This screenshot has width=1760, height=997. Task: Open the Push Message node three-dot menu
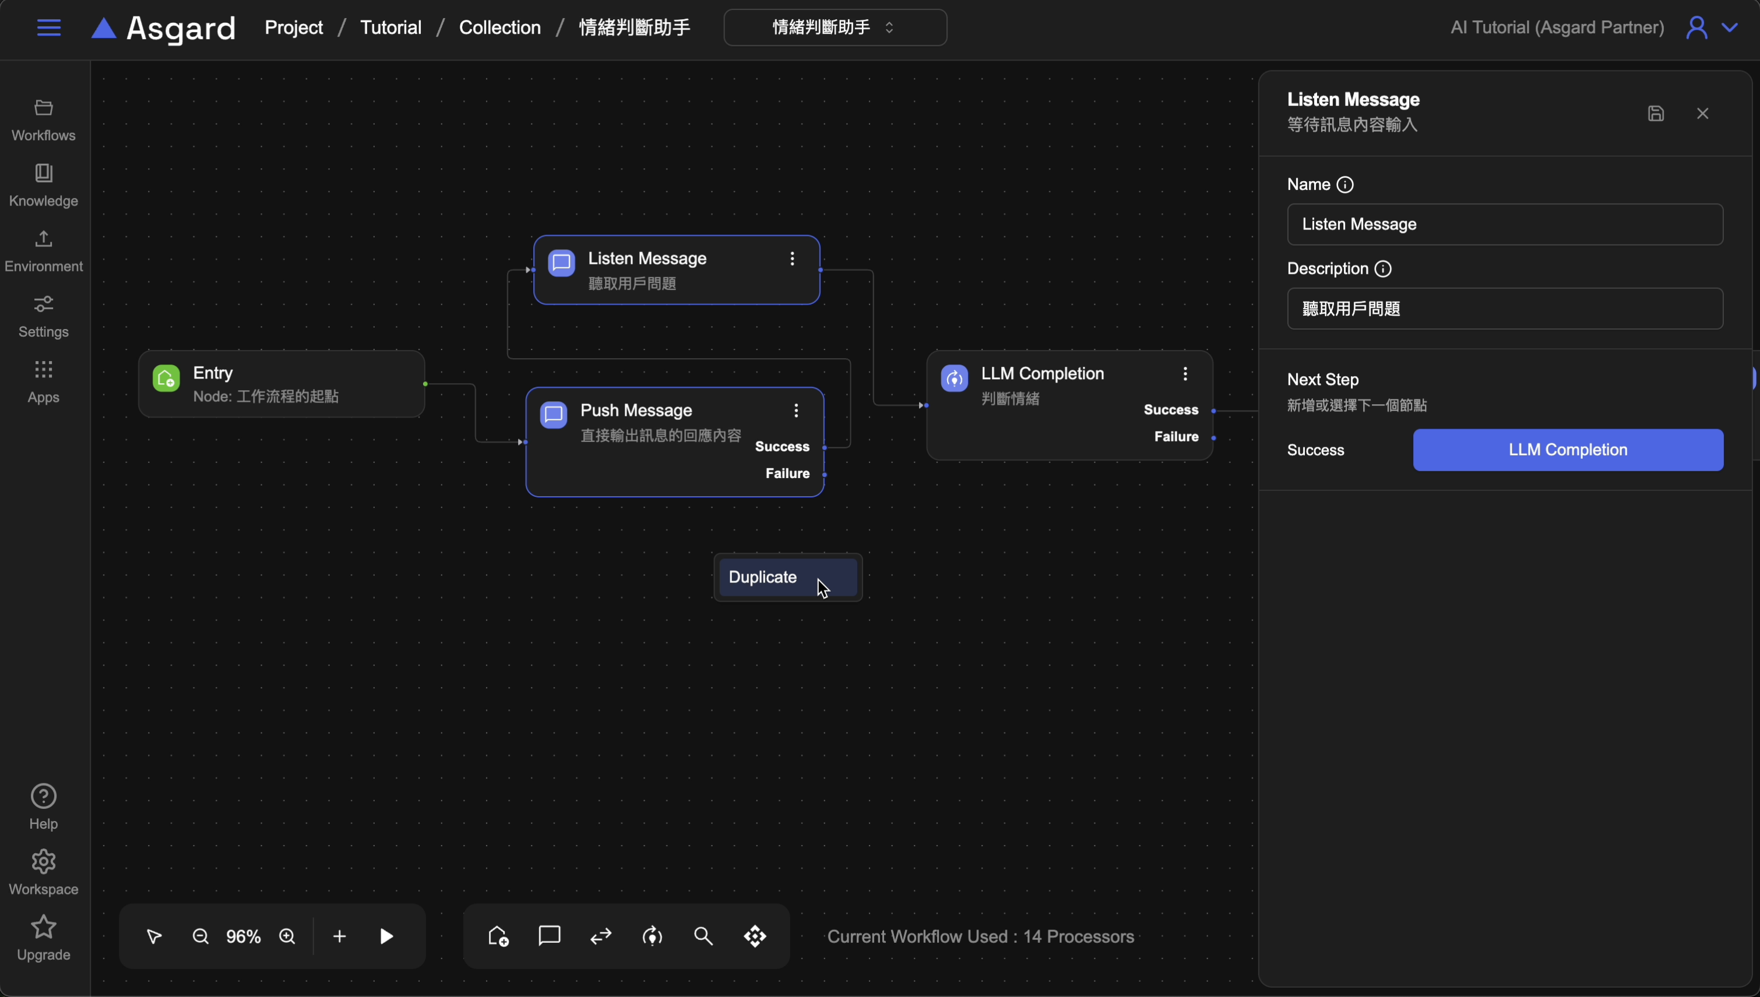pos(796,411)
